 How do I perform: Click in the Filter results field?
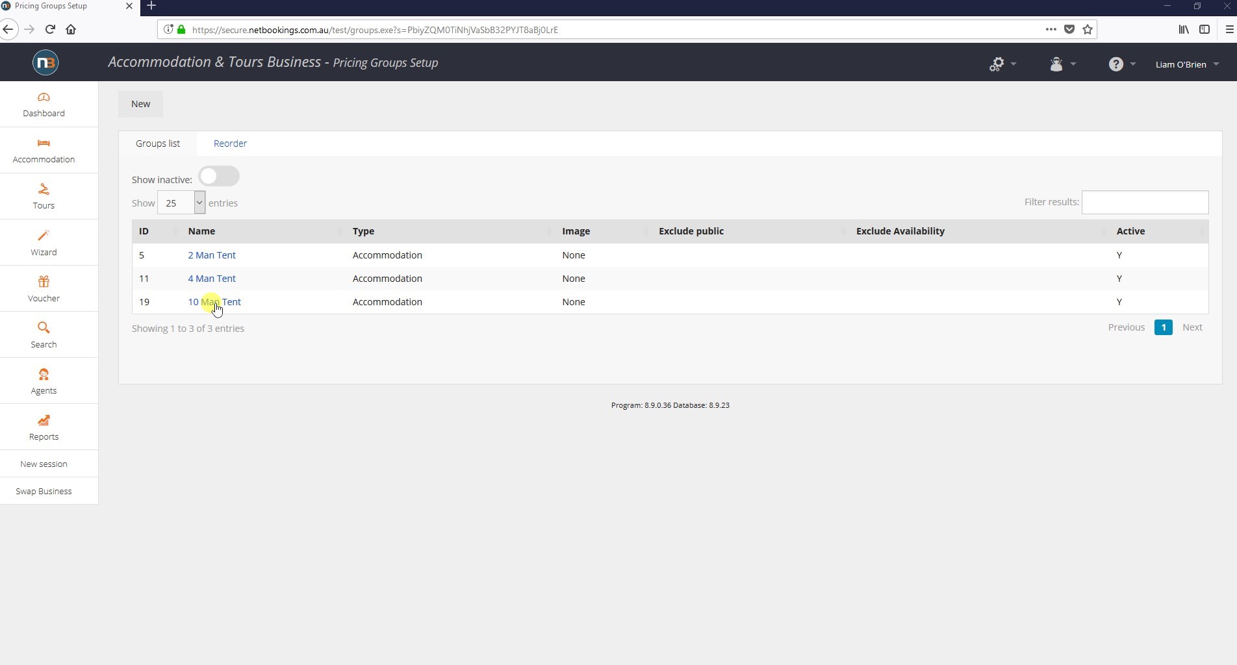coord(1145,202)
